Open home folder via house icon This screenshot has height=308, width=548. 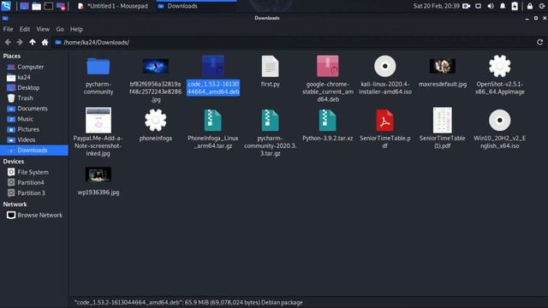pos(45,42)
